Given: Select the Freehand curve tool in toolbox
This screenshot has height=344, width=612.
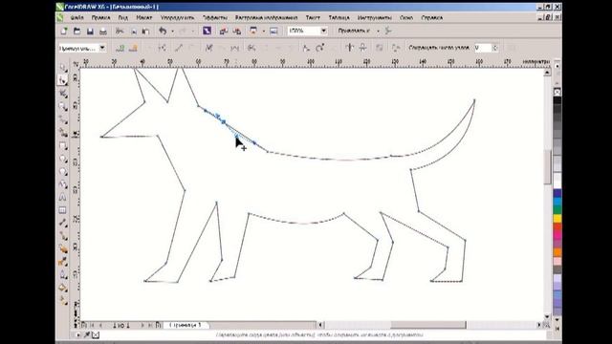Looking at the screenshot, I should (x=63, y=119).
